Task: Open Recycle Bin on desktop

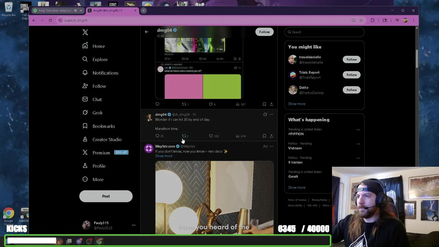Action: [9, 9]
